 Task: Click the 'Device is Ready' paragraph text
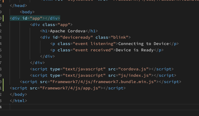(135, 50)
